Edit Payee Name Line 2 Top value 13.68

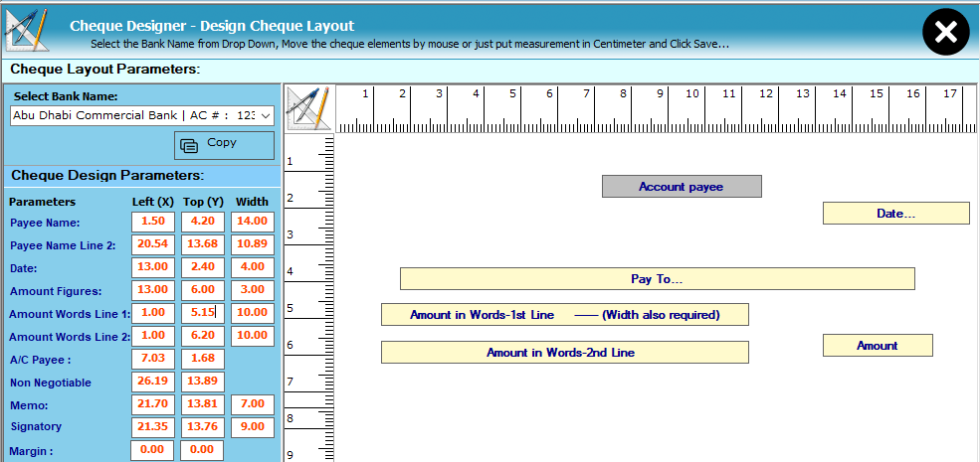click(x=203, y=244)
